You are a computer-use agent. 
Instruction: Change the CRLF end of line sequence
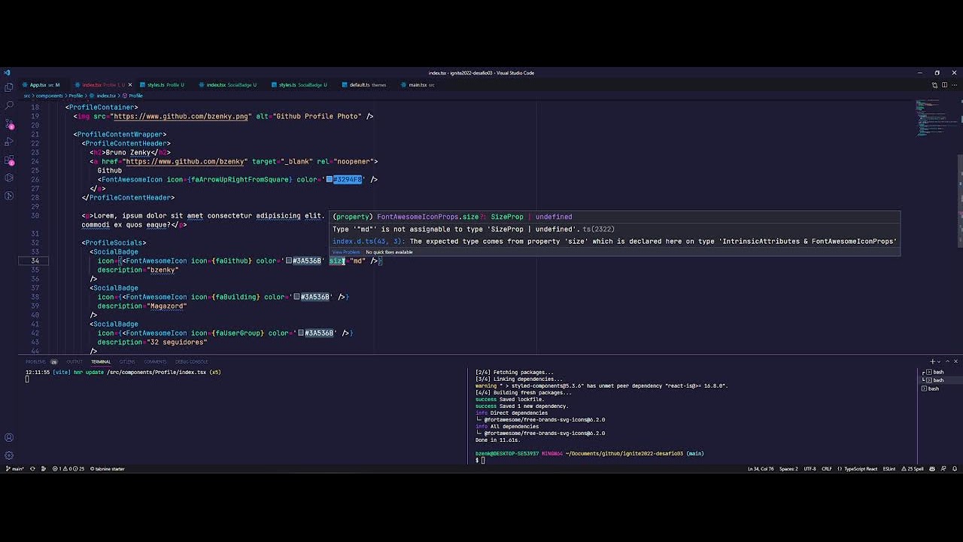pyautogui.click(x=827, y=469)
